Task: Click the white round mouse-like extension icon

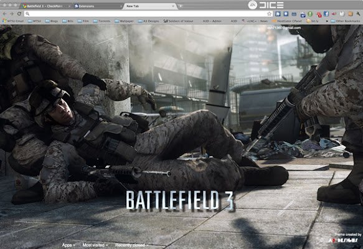Action: tap(342, 14)
